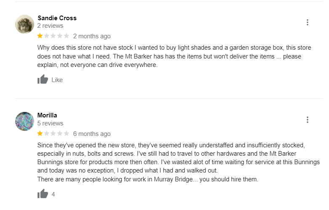Click the thumbs-up icon on Morilla's review

[43, 194]
